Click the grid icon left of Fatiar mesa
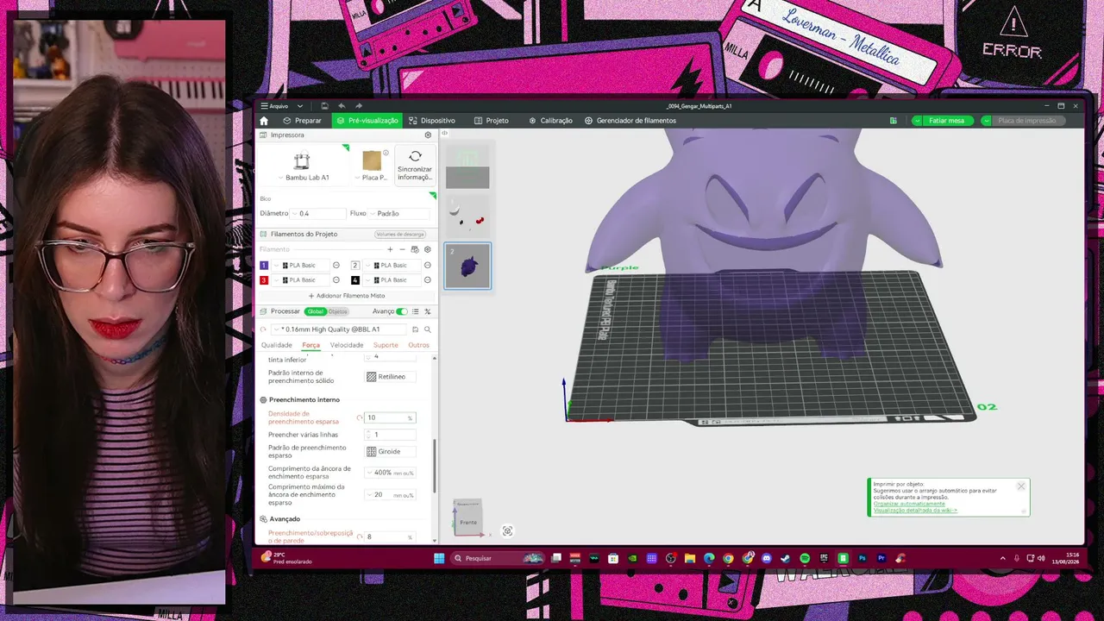The image size is (1104, 621). click(x=894, y=121)
